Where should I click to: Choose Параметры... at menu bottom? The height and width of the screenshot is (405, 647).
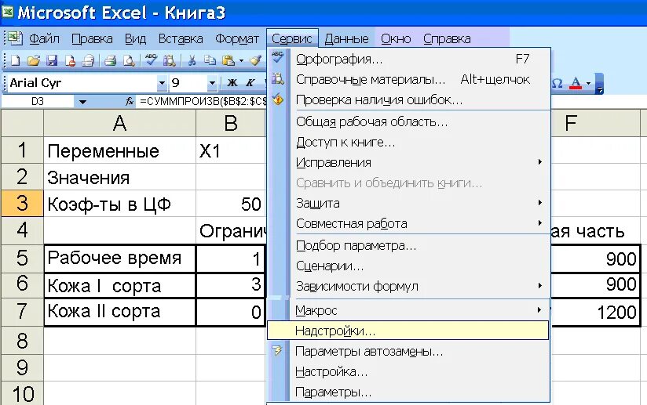point(408,392)
